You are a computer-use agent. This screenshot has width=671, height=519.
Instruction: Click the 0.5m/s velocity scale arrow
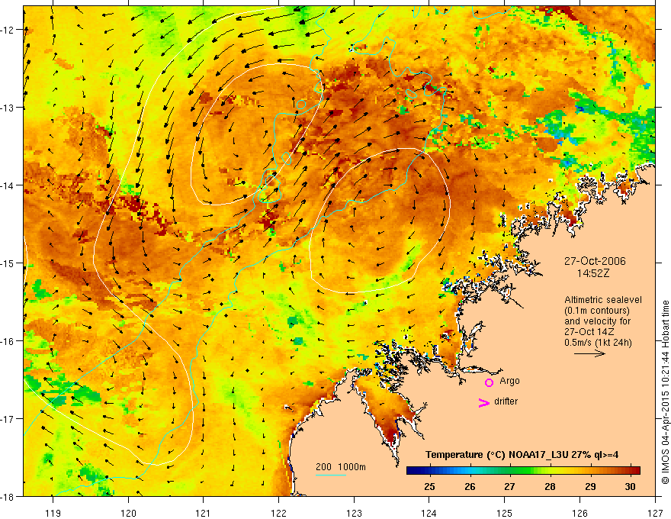[589, 353]
